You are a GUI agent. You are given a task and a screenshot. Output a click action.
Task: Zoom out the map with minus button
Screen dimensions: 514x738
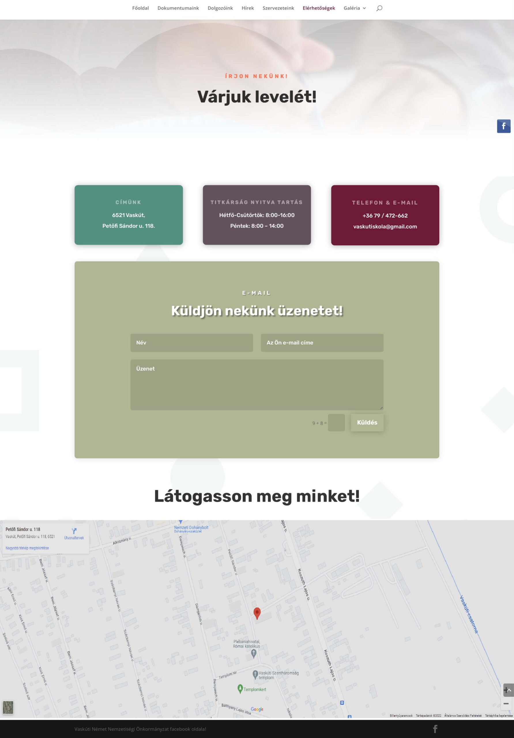point(506,704)
